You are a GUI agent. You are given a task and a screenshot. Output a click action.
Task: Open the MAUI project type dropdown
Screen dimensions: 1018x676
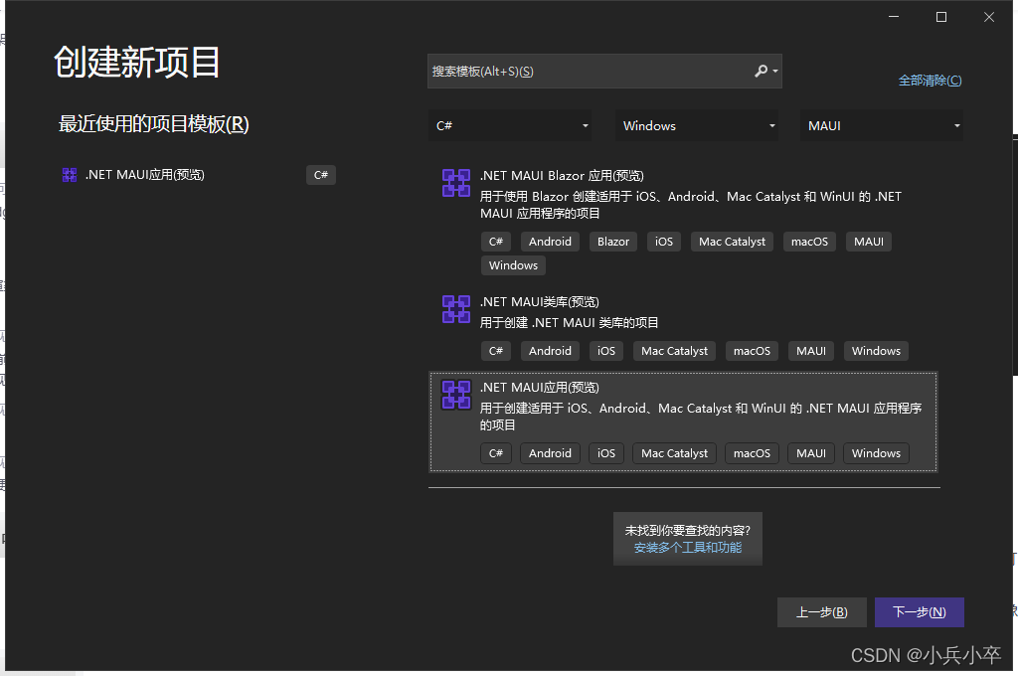(x=881, y=125)
